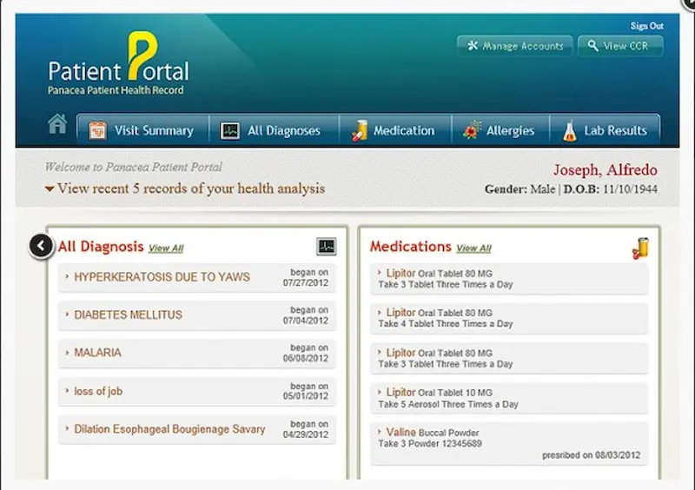Collapse the recent 5 records triangle

(50, 189)
